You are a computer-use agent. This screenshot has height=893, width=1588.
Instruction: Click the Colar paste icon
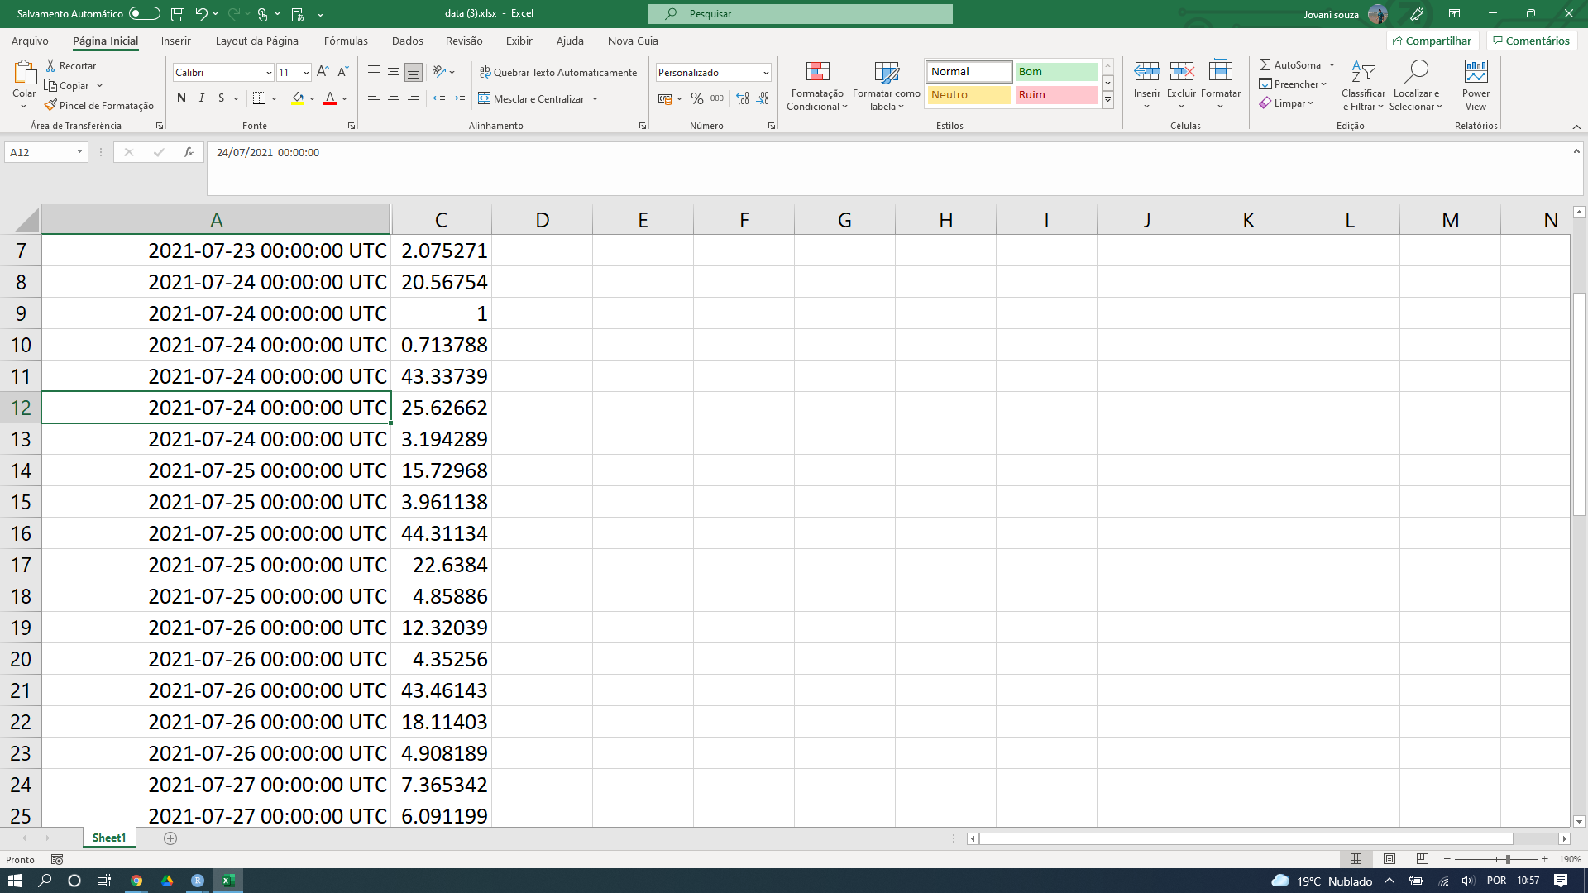(x=24, y=72)
